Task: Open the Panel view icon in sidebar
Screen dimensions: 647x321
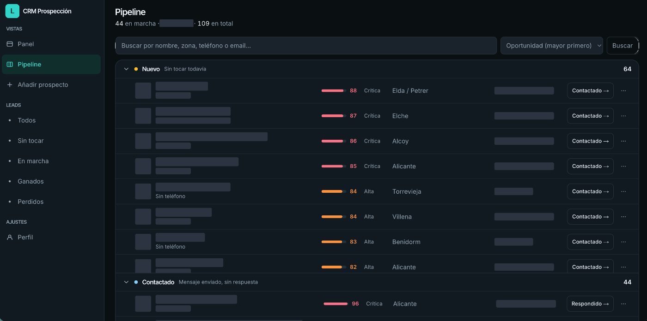Action: (x=10, y=44)
